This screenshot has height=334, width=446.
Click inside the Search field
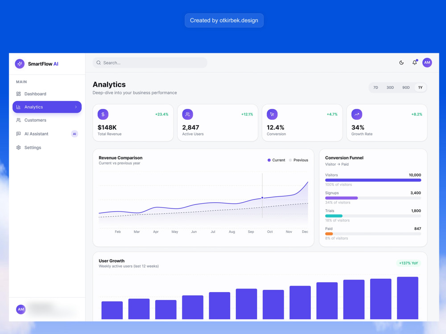click(150, 63)
